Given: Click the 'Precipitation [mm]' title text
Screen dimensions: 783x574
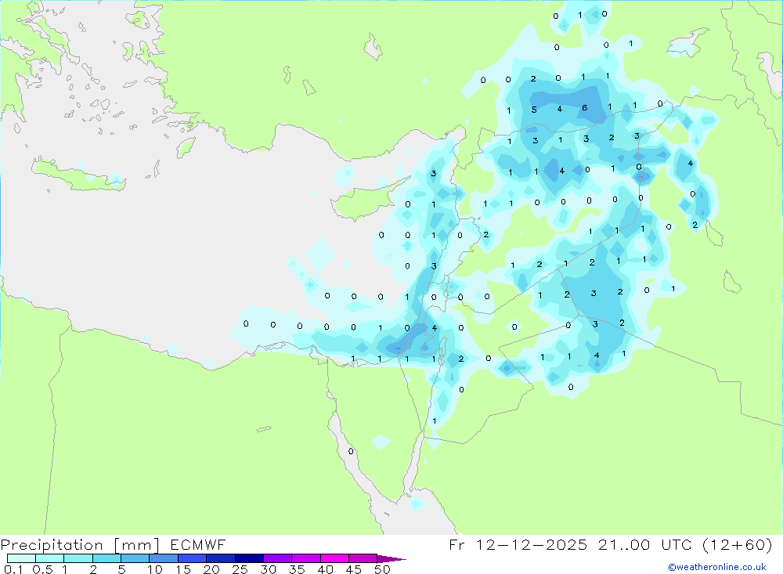Looking at the screenshot, I should (80, 545).
